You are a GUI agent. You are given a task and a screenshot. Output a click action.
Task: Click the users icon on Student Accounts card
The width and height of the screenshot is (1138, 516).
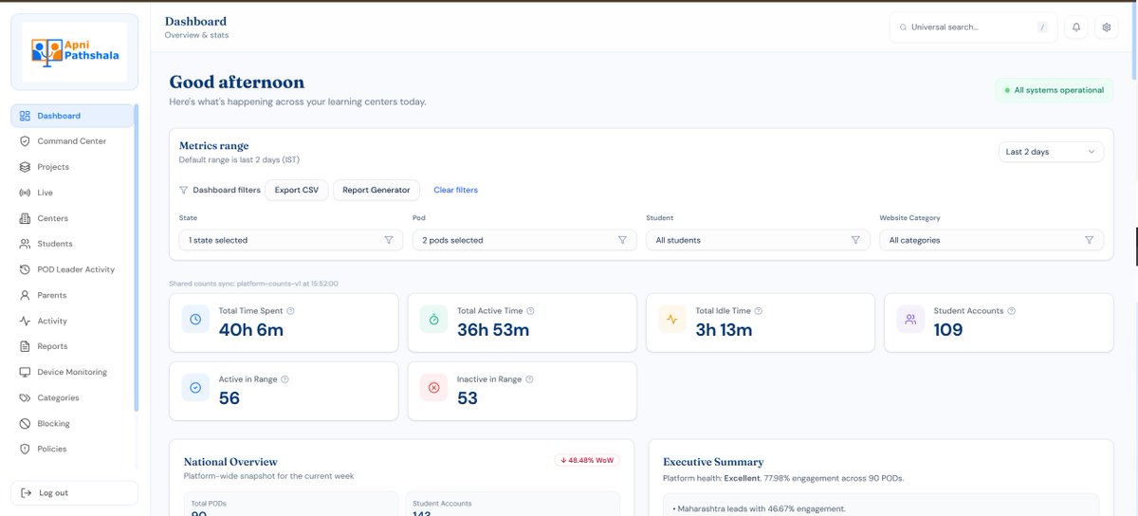point(910,320)
